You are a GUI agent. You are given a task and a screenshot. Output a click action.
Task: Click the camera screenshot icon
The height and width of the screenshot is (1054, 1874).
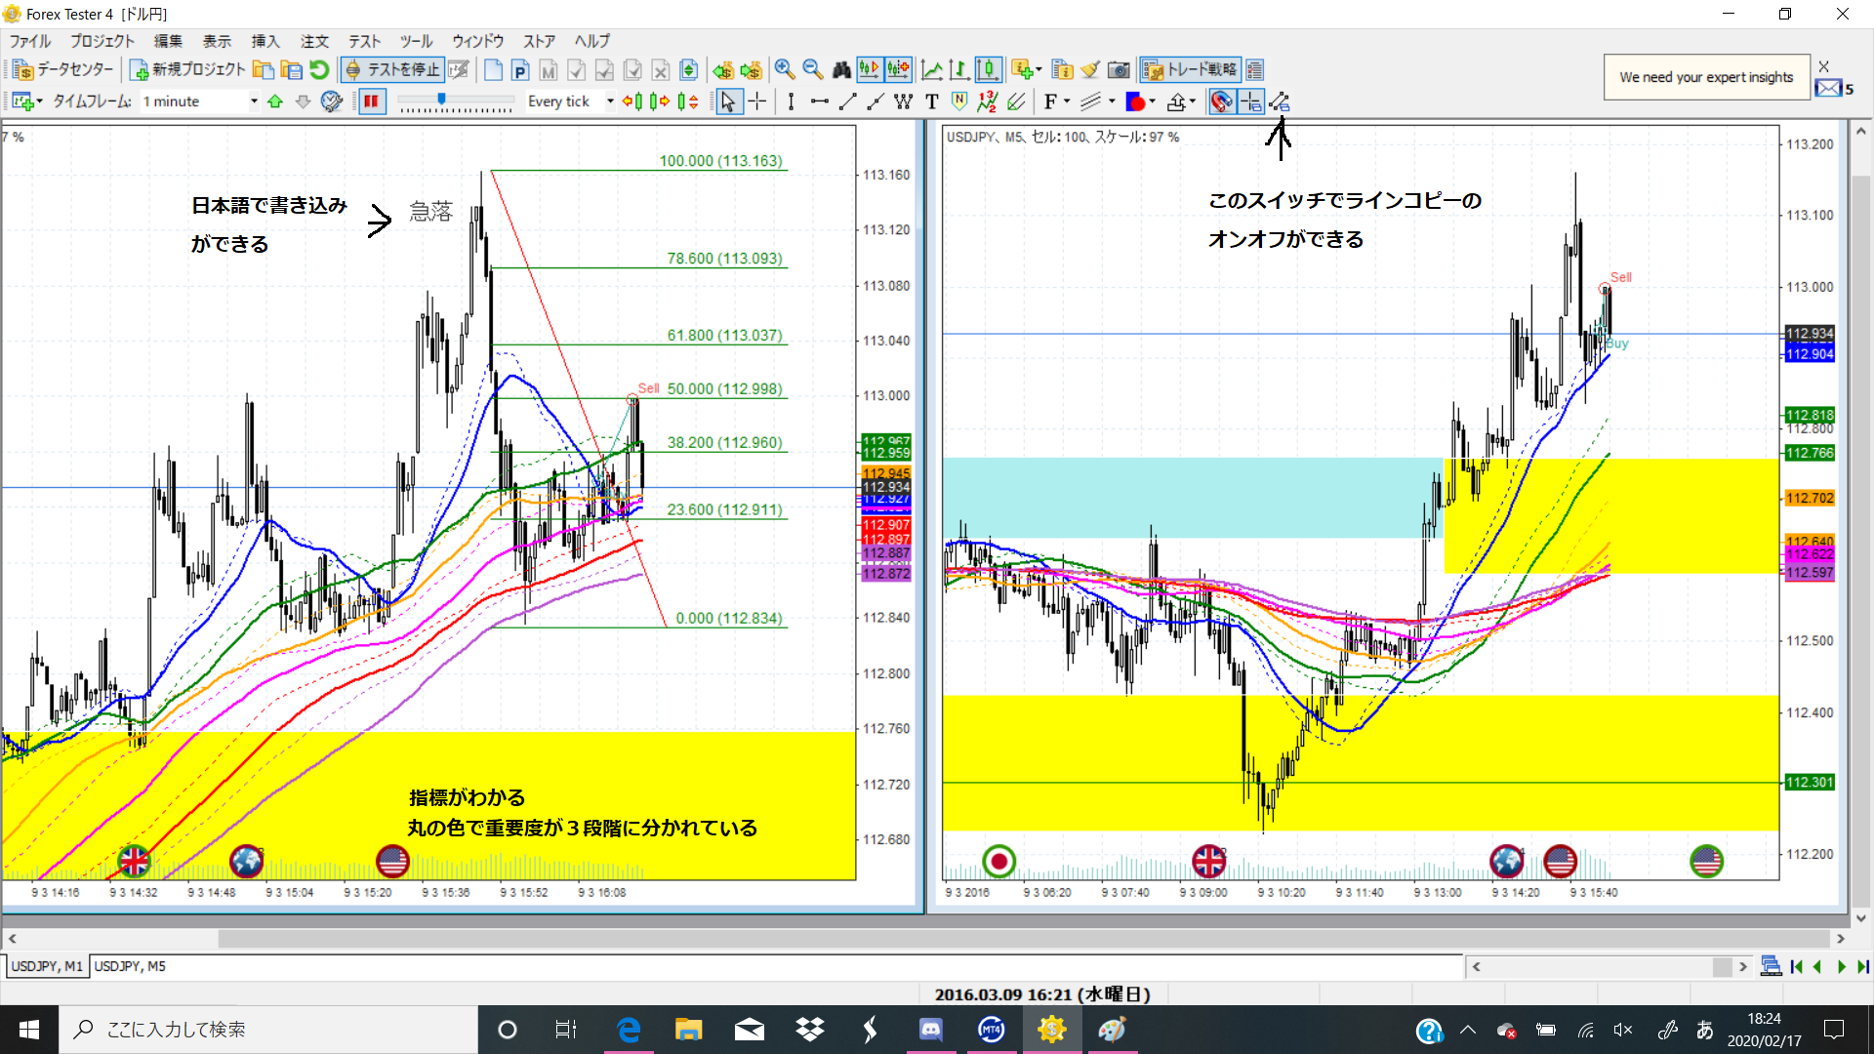point(1119,69)
